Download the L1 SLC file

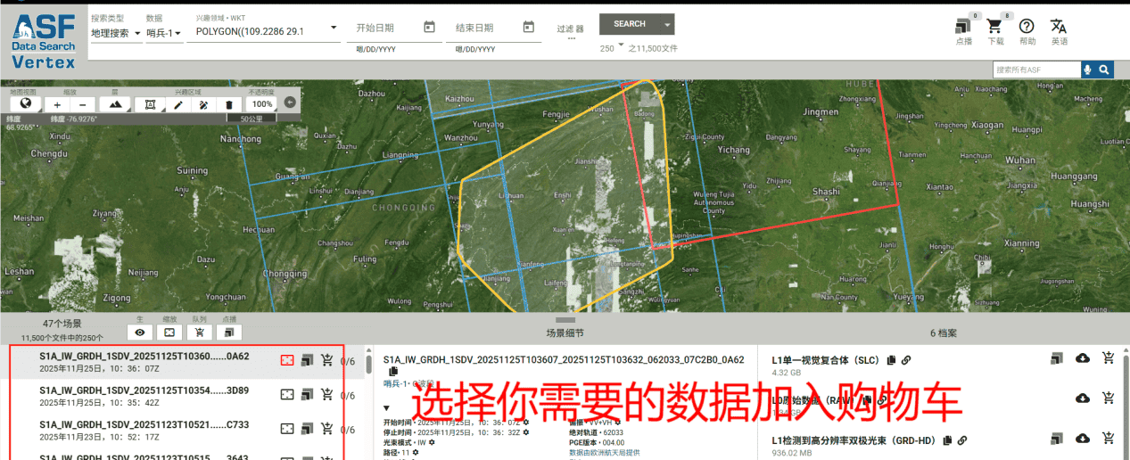1083,358
